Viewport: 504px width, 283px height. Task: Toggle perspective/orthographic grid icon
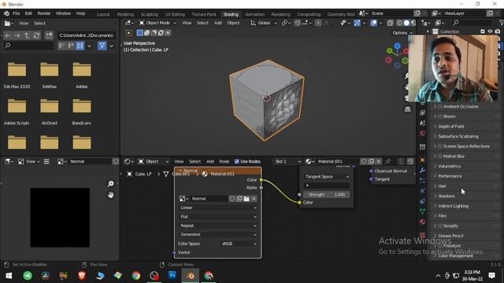pos(407,109)
